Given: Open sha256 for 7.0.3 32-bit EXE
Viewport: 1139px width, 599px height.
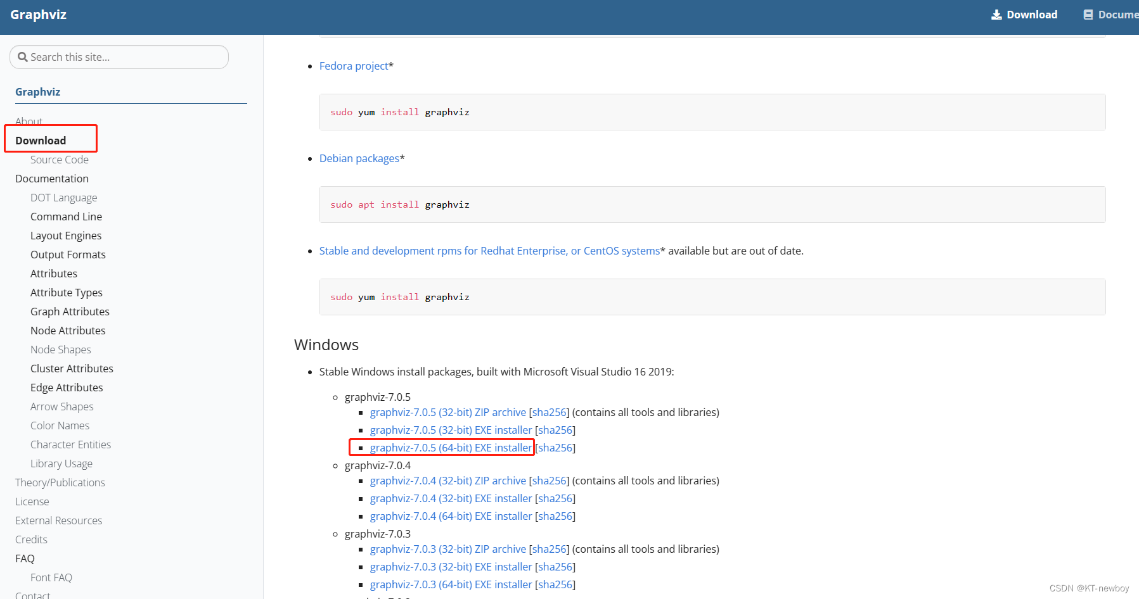Looking at the screenshot, I should 555,567.
